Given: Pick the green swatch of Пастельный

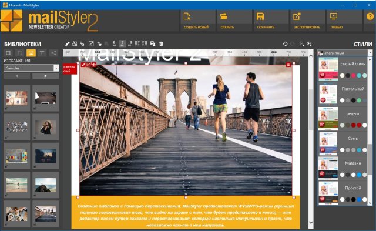Looking at the screenshot, I should point(359,101).
